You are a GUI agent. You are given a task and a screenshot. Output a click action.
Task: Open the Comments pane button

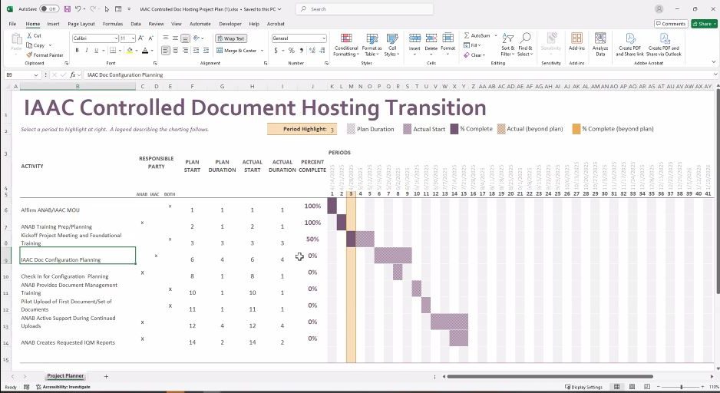pyautogui.click(x=671, y=24)
